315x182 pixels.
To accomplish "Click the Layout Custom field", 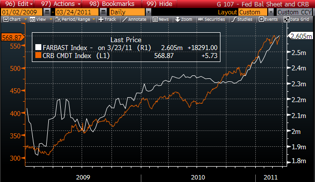I will pyautogui.click(x=253, y=12).
